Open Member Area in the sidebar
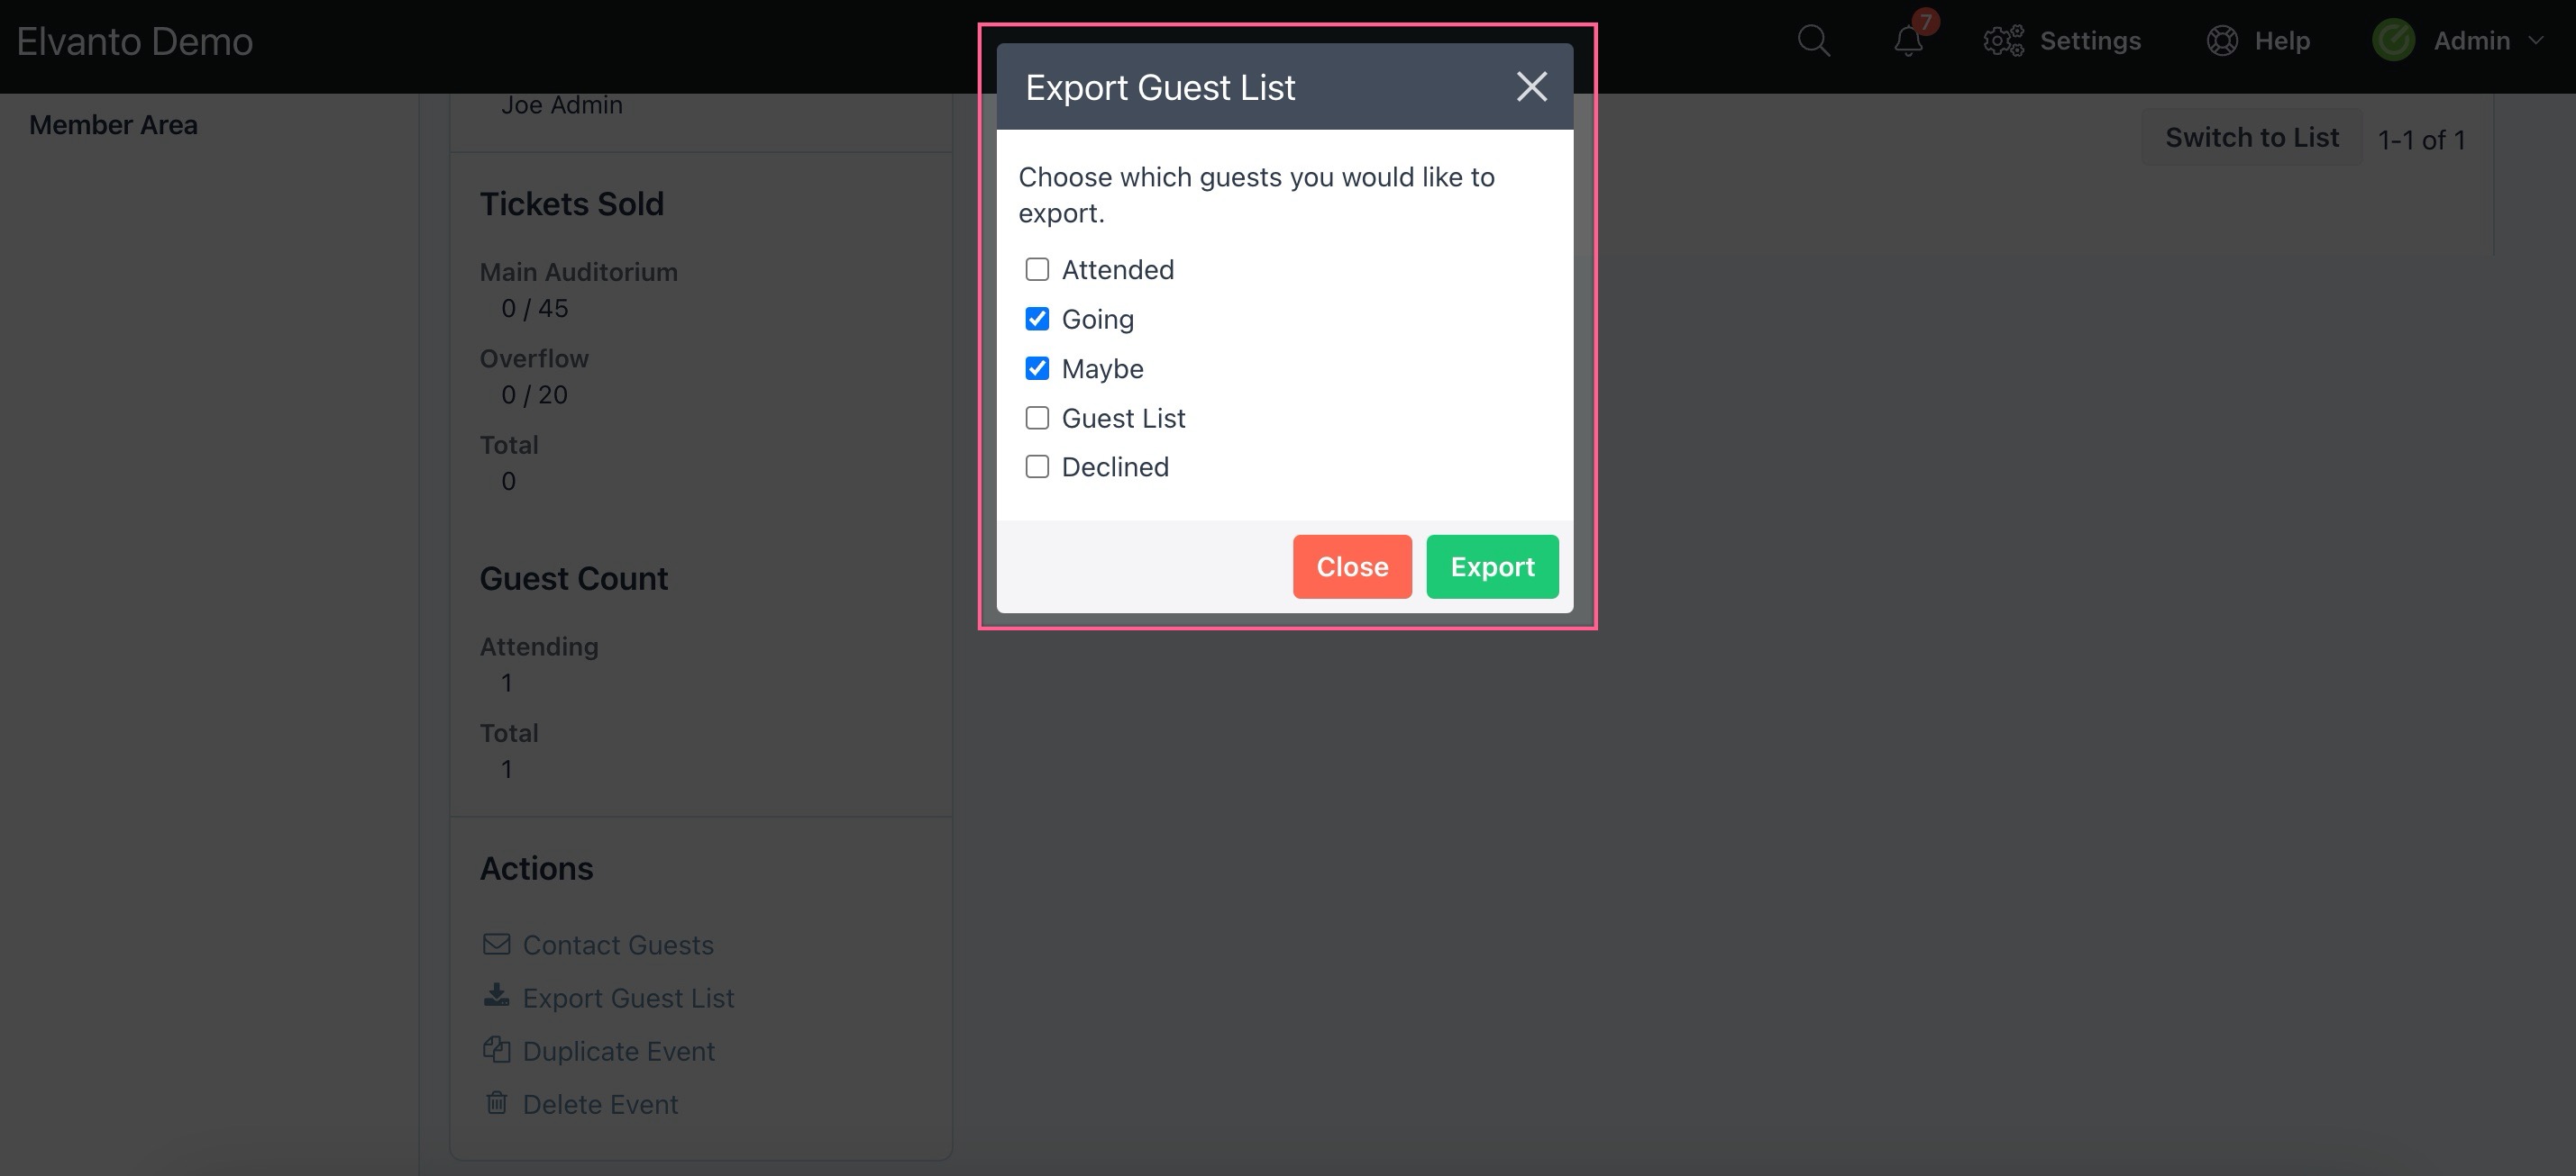 [113, 125]
